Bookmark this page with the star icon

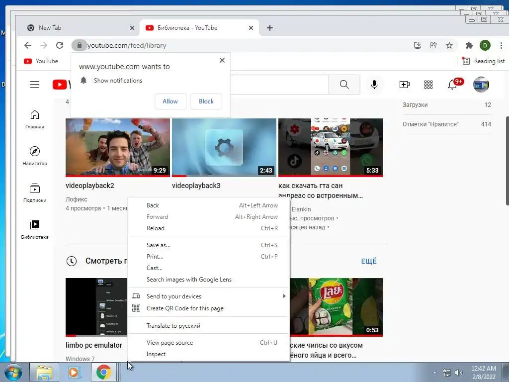point(449,45)
